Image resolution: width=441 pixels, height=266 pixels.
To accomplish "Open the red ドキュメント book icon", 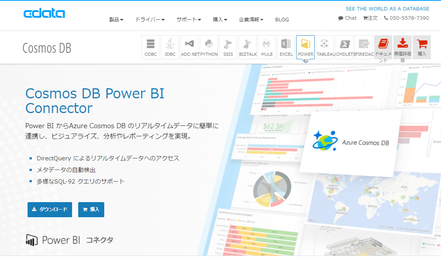I will point(383,47).
